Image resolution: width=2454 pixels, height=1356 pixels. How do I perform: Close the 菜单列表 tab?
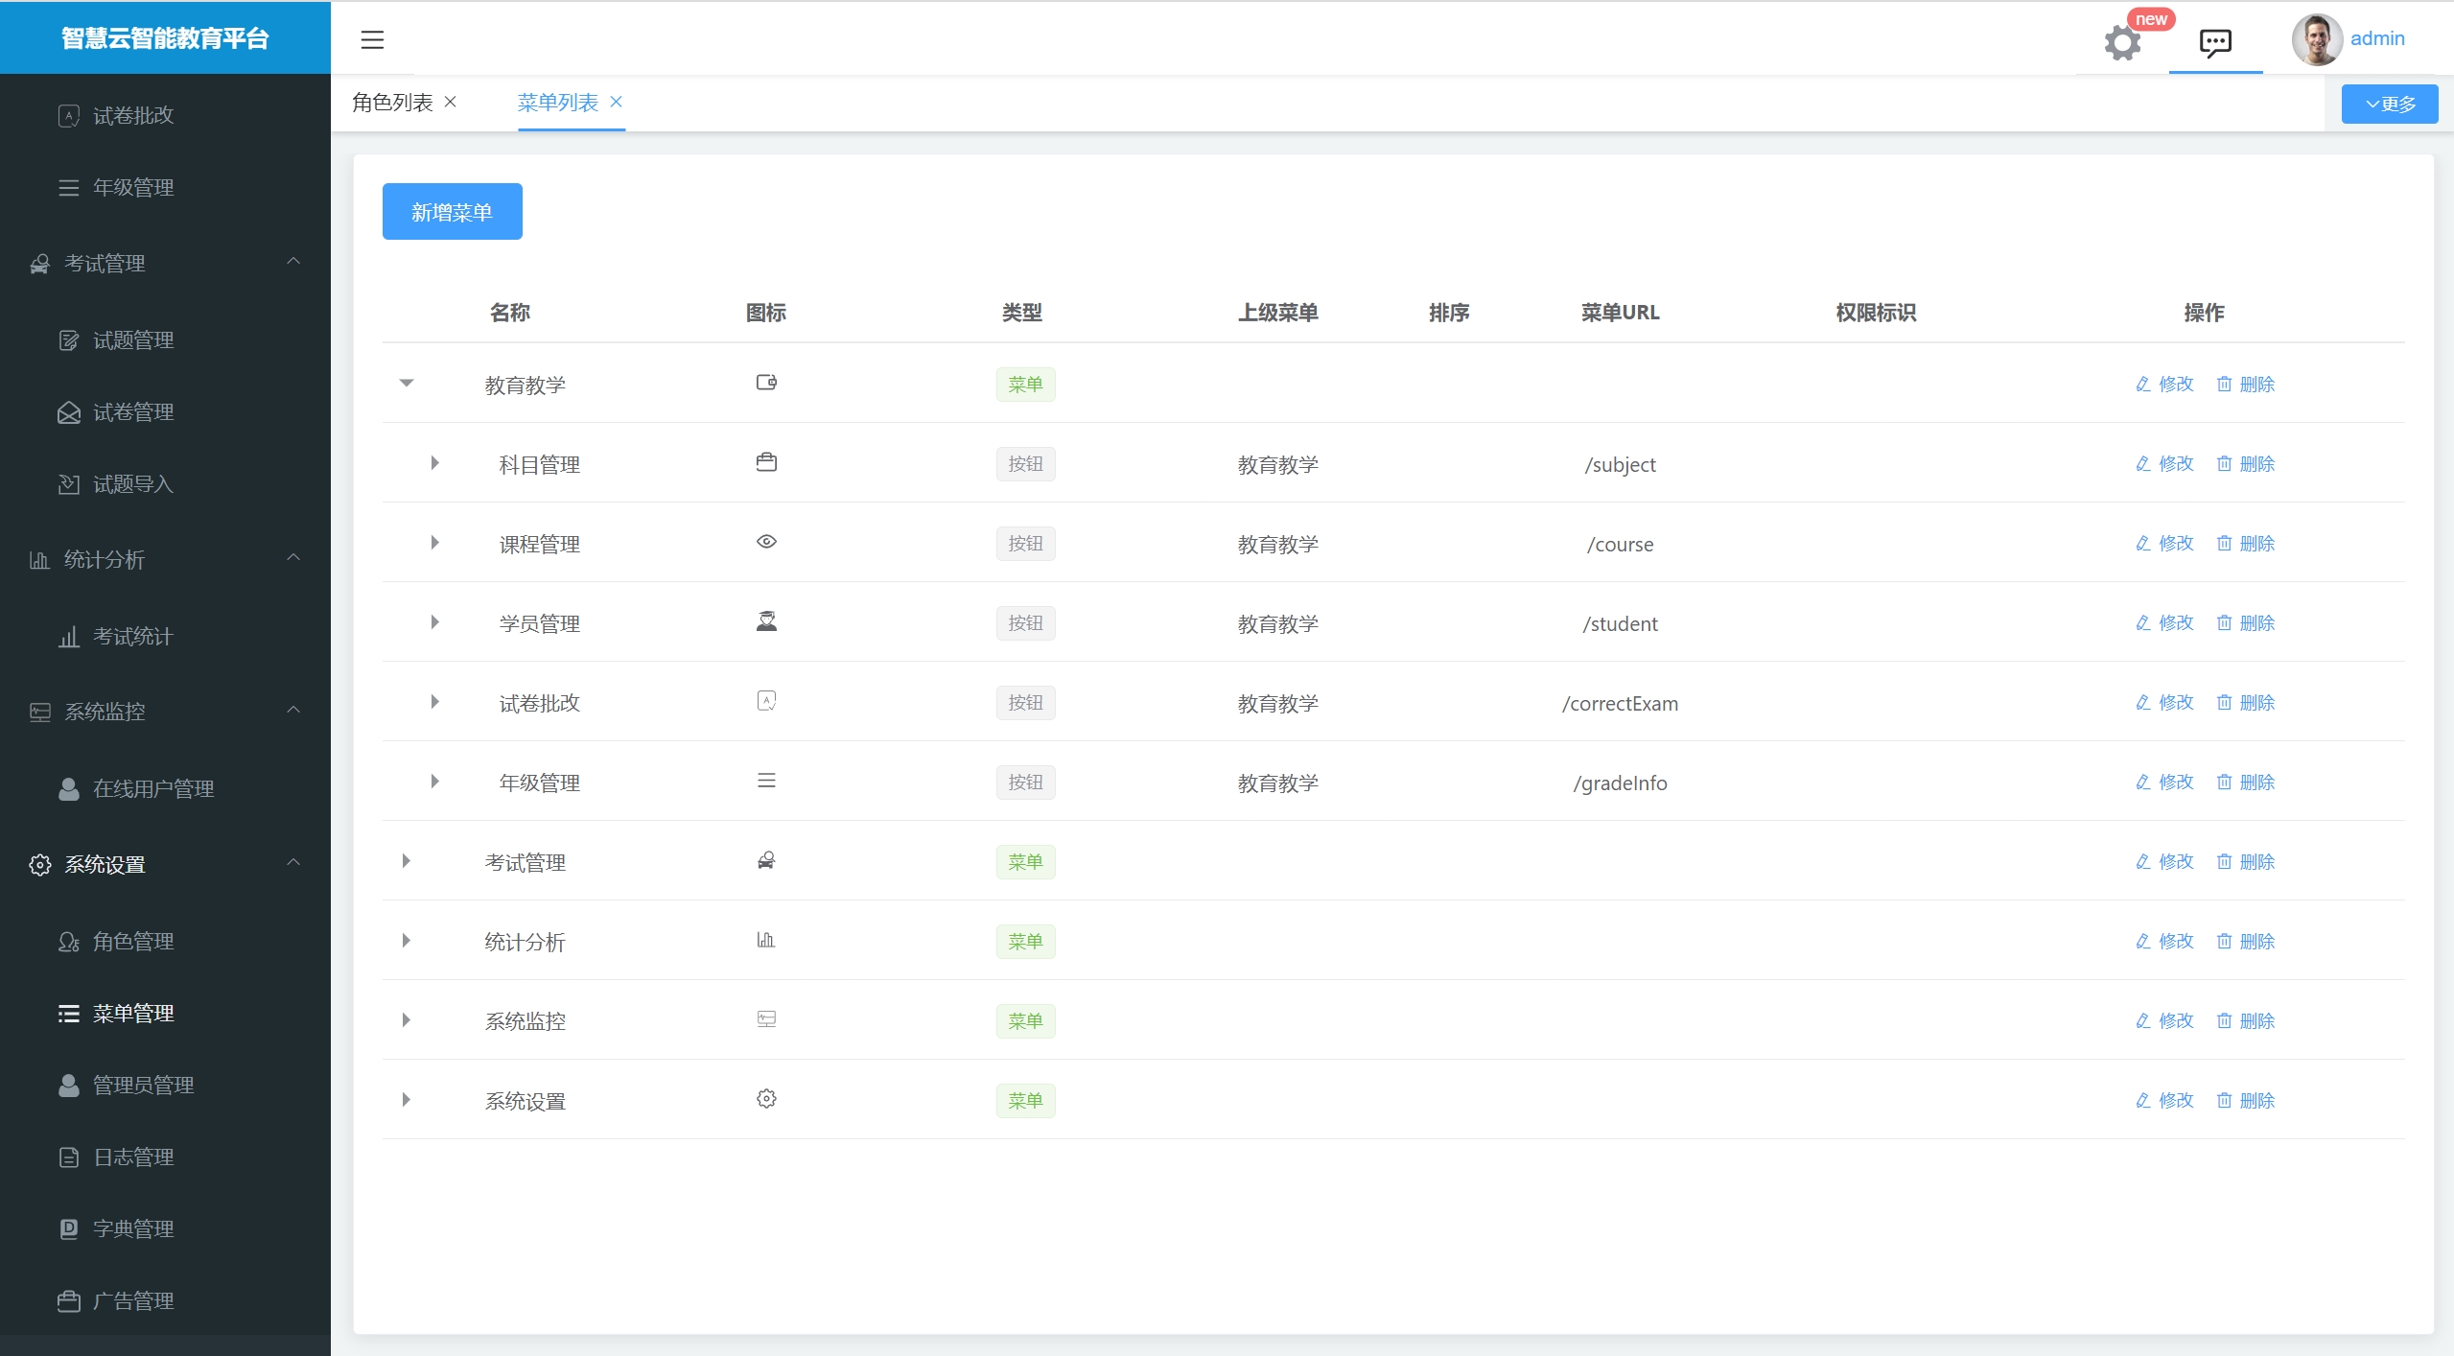pyautogui.click(x=617, y=102)
